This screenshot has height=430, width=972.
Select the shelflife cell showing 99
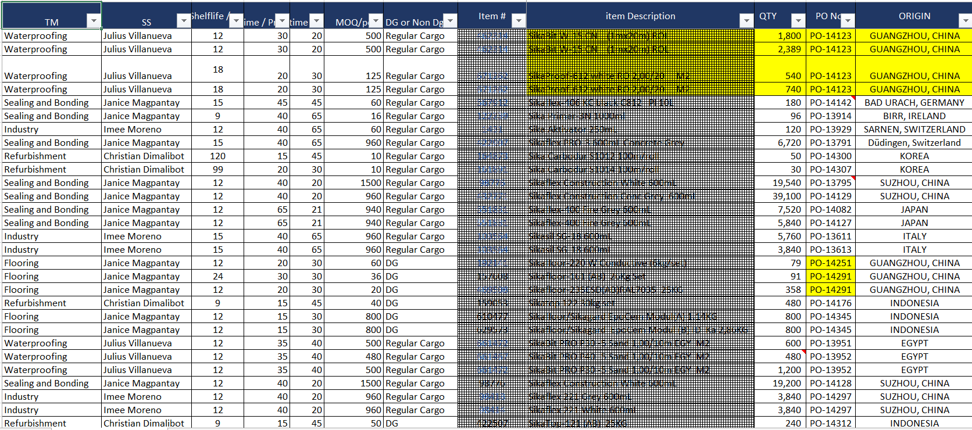point(217,170)
